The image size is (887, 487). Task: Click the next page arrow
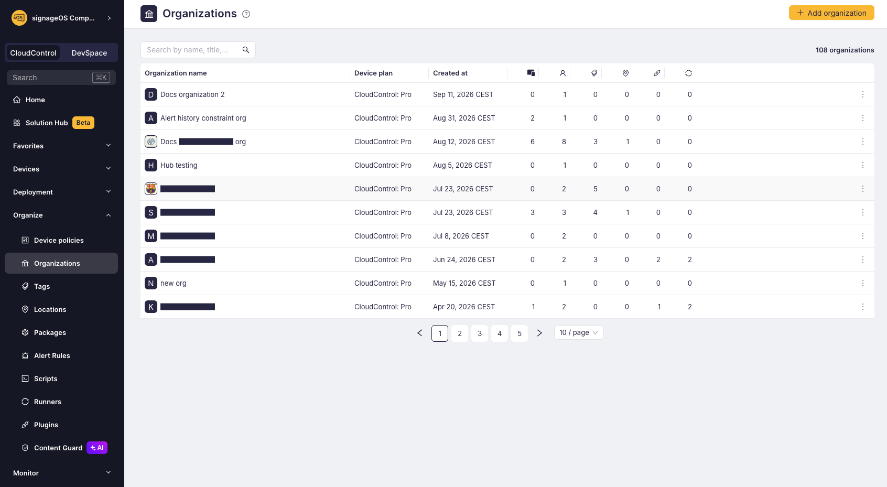[539, 333]
